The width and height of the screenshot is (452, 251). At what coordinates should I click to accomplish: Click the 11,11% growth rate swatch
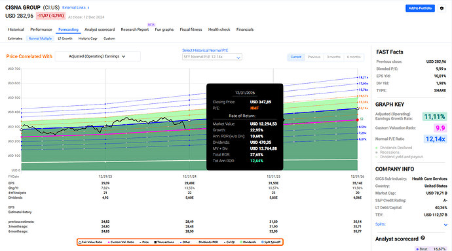point(435,116)
